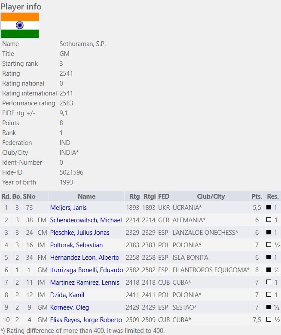Image resolution: width=281 pixels, height=335 pixels.
Task: Open Iturrizaga Bonelli, Eduardo player link
Action: 86,270
